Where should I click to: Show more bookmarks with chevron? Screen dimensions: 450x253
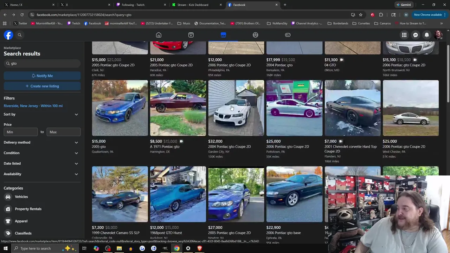(x=442, y=23)
